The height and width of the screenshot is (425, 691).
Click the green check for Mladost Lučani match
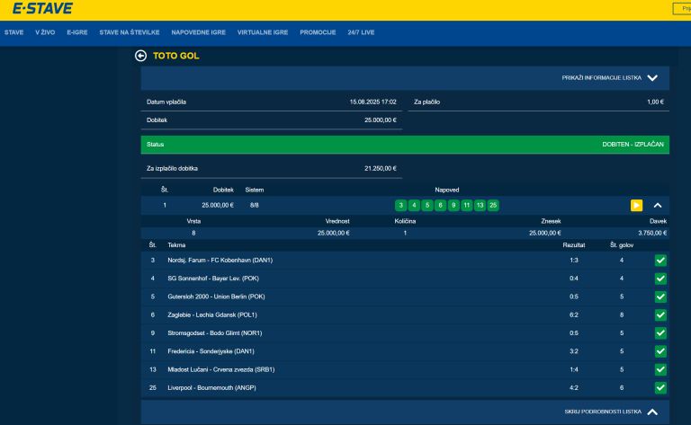click(x=660, y=369)
